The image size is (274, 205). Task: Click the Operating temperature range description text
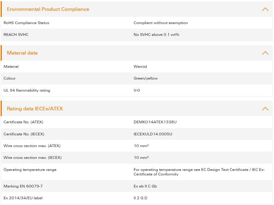pos(199,172)
